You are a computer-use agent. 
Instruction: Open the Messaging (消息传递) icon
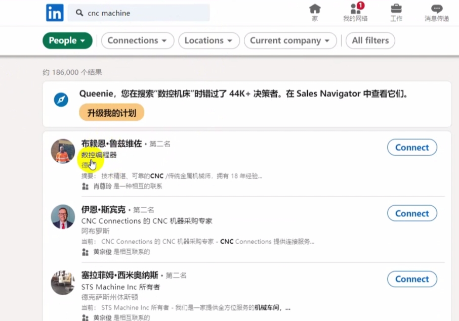point(437,13)
